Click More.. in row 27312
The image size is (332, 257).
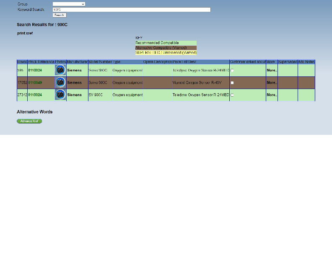[272, 95]
